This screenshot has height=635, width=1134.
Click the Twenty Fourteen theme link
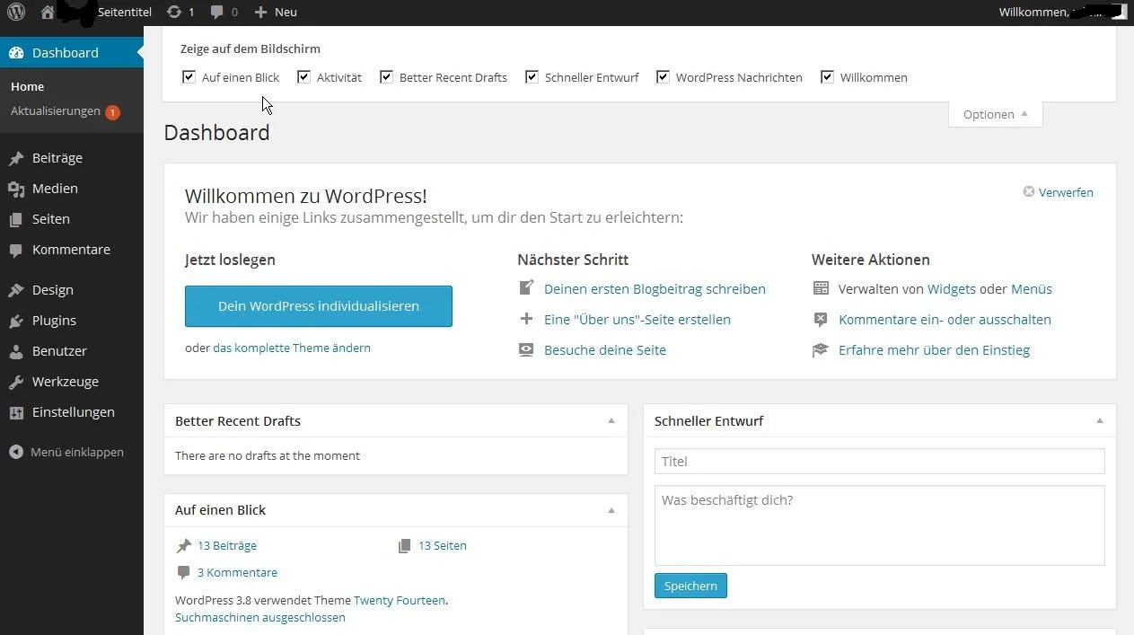point(400,600)
